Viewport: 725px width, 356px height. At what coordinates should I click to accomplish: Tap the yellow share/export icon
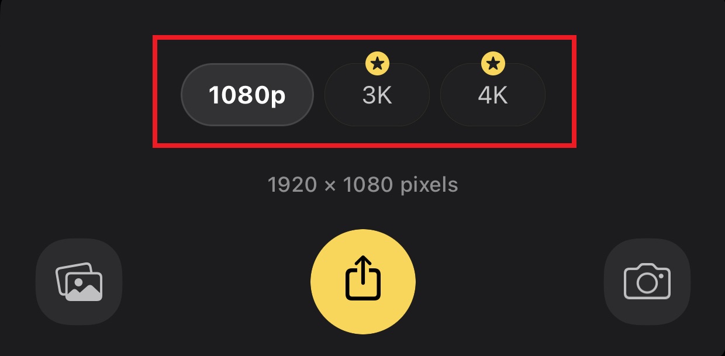click(x=362, y=281)
